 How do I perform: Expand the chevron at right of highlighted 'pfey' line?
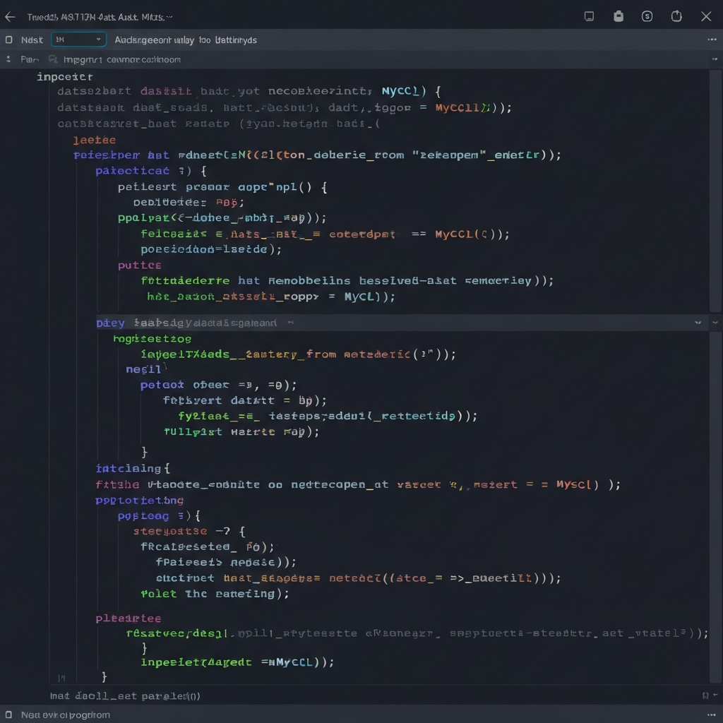pos(698,323)
